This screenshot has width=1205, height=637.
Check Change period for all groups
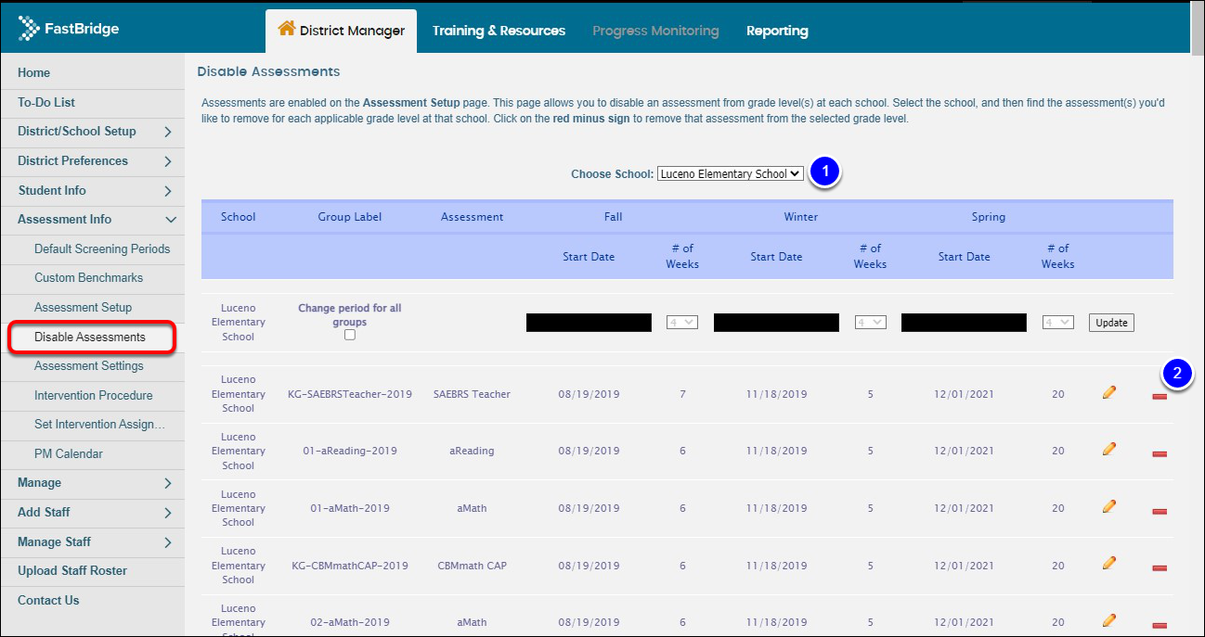tap(350, 336)
